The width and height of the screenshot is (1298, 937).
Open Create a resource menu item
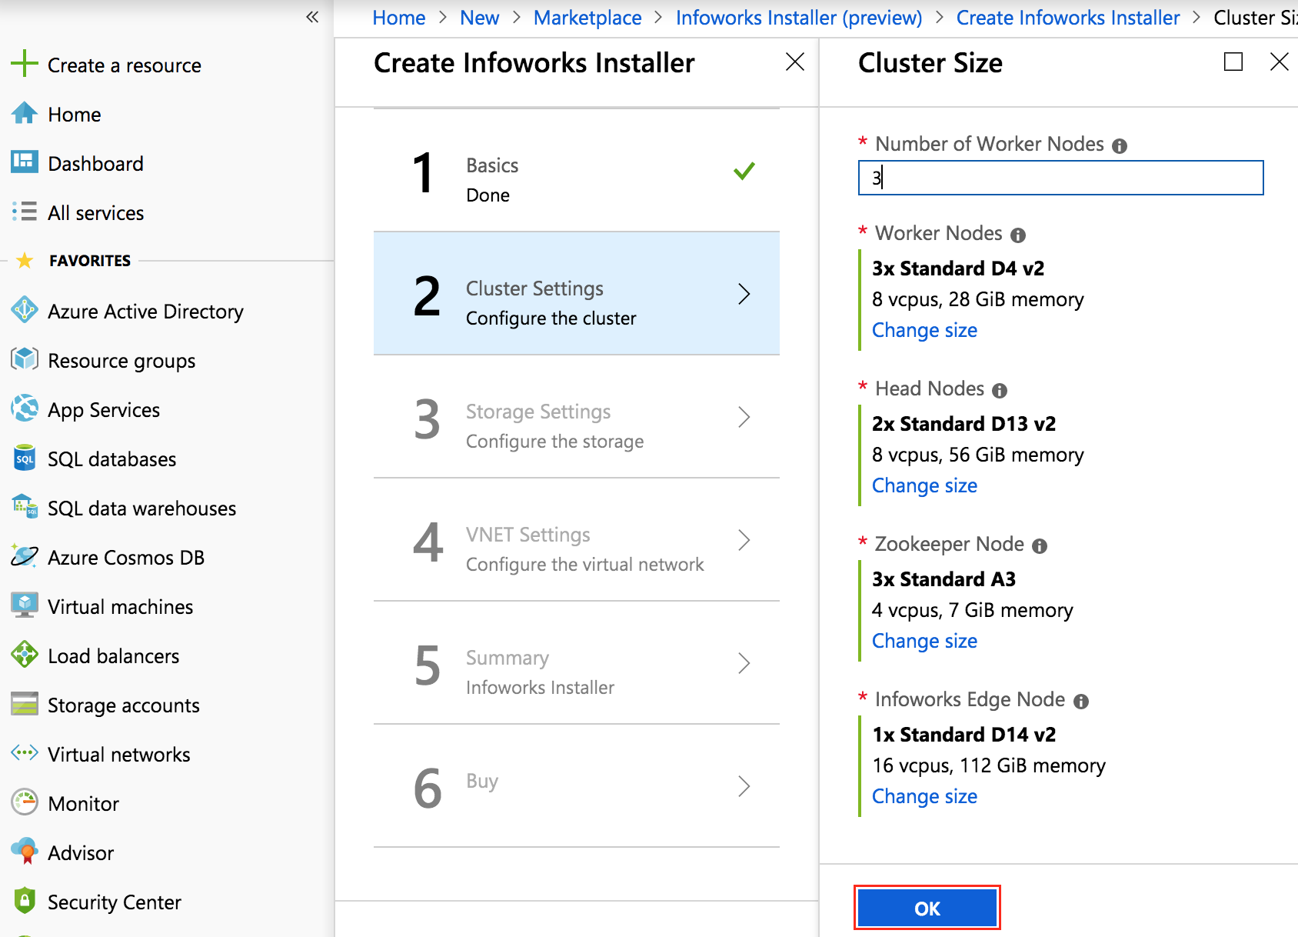(x=125, y=65)
